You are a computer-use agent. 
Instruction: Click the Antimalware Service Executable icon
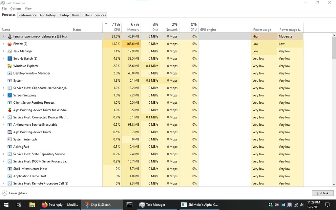(10, 125)
